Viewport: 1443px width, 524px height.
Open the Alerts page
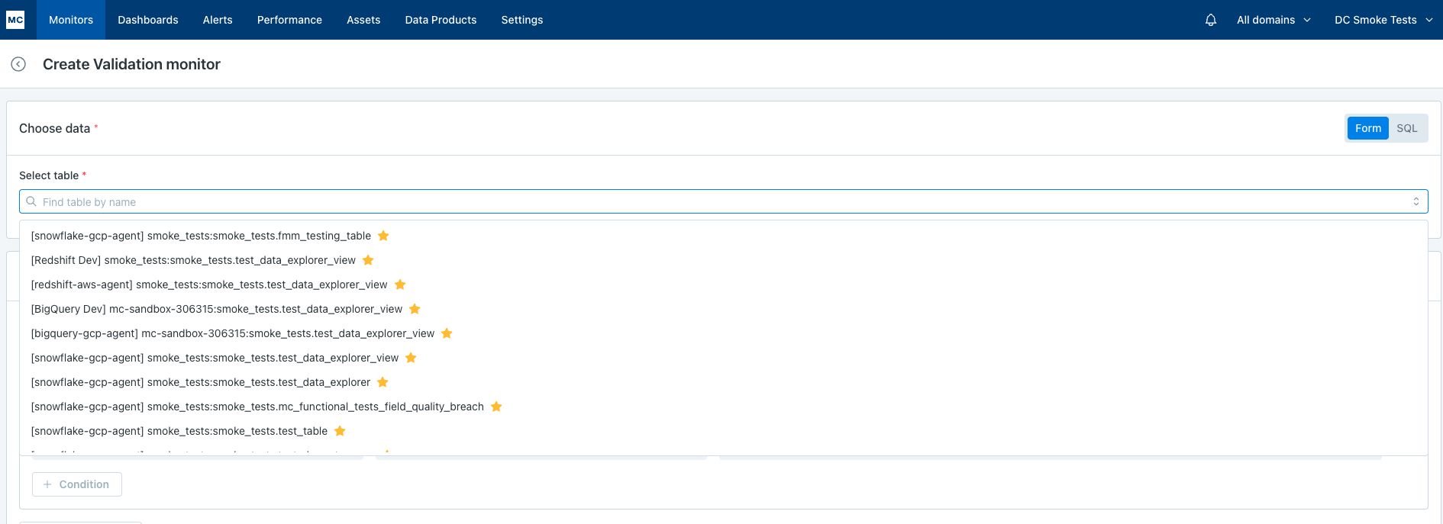(218, 20)
